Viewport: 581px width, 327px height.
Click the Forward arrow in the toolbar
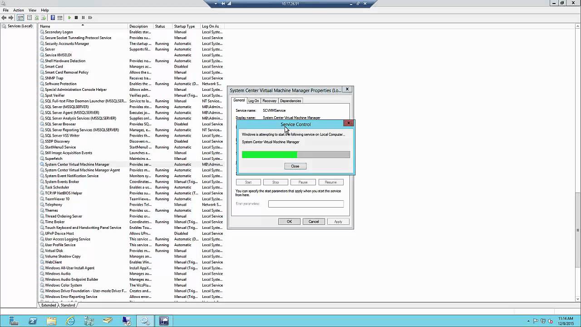coord(11,18)
